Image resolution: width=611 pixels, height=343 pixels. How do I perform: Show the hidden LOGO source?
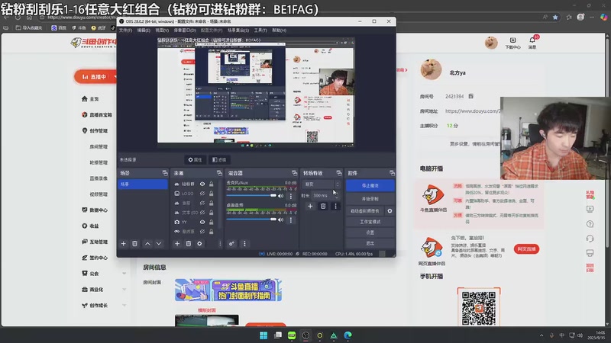(202, 194)
